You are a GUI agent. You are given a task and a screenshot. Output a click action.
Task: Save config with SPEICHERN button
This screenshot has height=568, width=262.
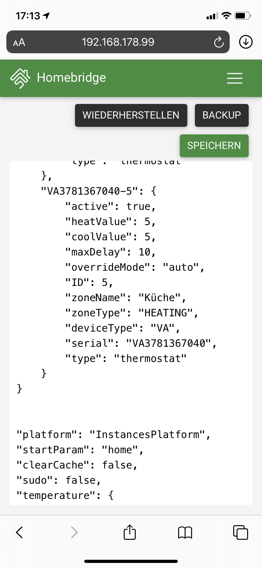coord(214,145)
